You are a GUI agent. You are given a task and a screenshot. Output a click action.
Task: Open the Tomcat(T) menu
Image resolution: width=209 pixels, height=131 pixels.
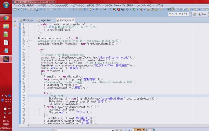click(119, 5)
